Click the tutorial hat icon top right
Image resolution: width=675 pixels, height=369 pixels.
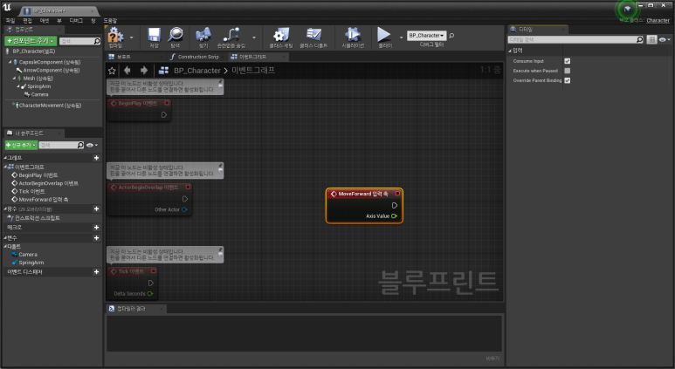click(627, 9)
